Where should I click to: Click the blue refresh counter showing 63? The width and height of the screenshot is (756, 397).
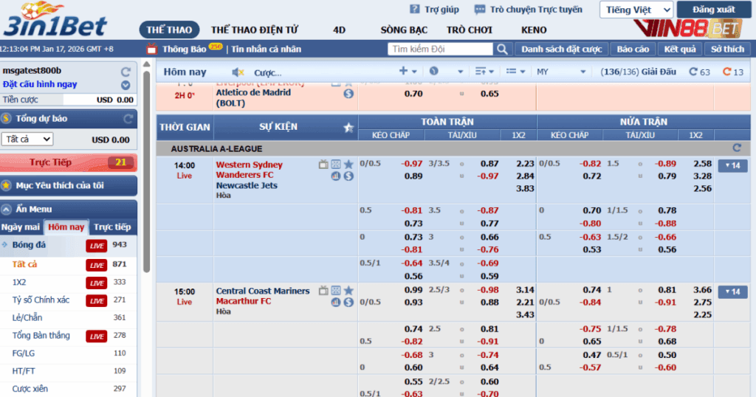(x=699, y=72)
